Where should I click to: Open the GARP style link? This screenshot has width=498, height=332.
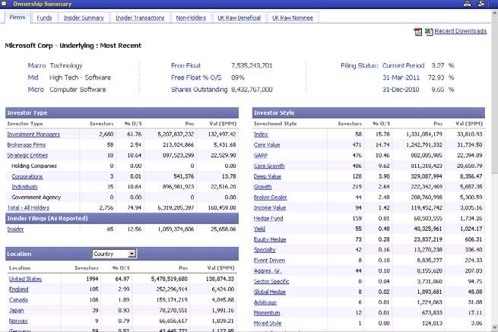tap(261, 155)
